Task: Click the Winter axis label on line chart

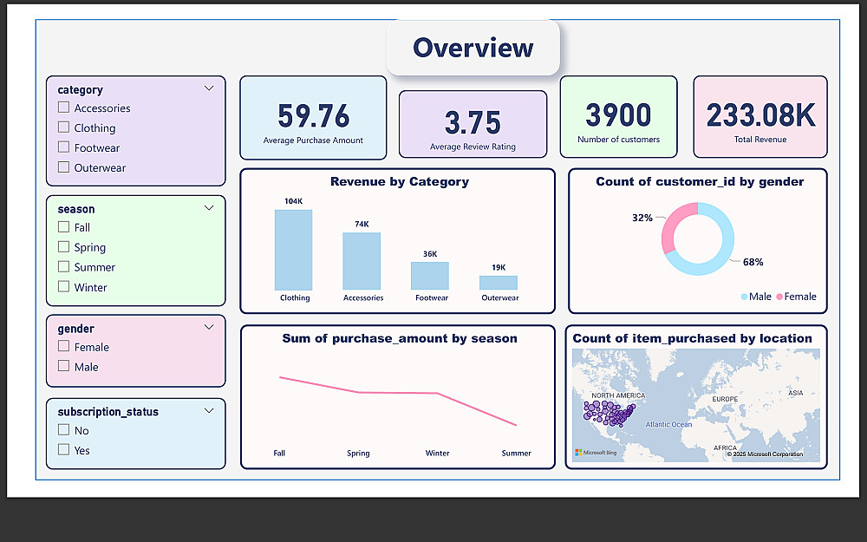Action: pyautogui.click(x=437, y=453)
